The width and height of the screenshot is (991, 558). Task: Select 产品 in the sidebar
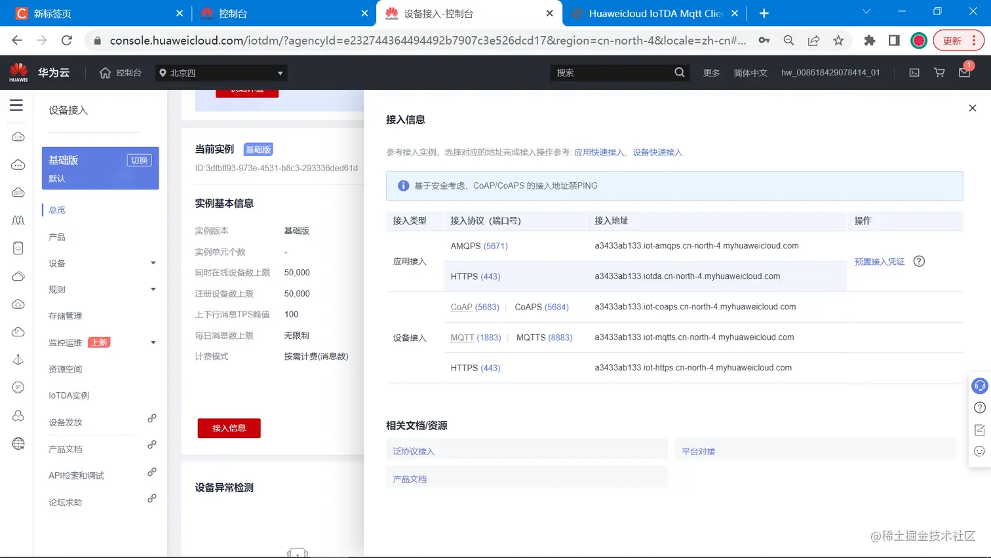pos(57,237)
